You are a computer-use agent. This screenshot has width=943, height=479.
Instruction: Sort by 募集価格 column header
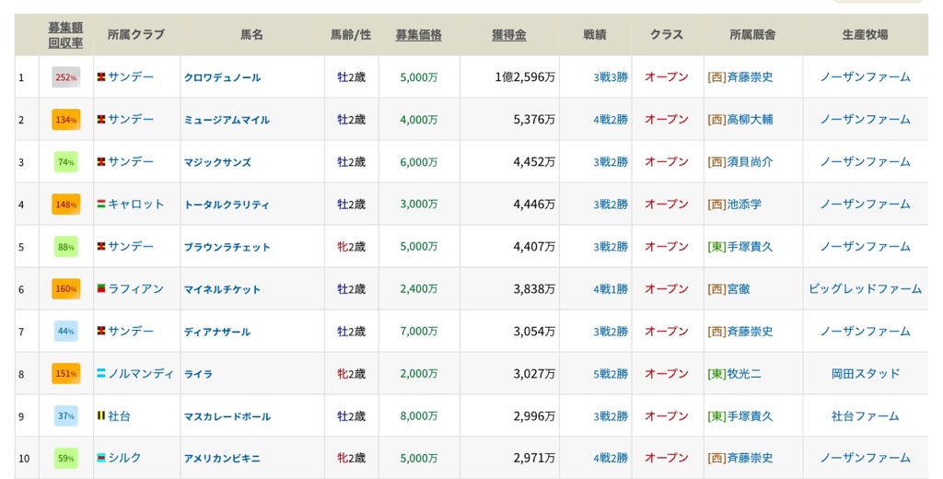pos(418,35)
